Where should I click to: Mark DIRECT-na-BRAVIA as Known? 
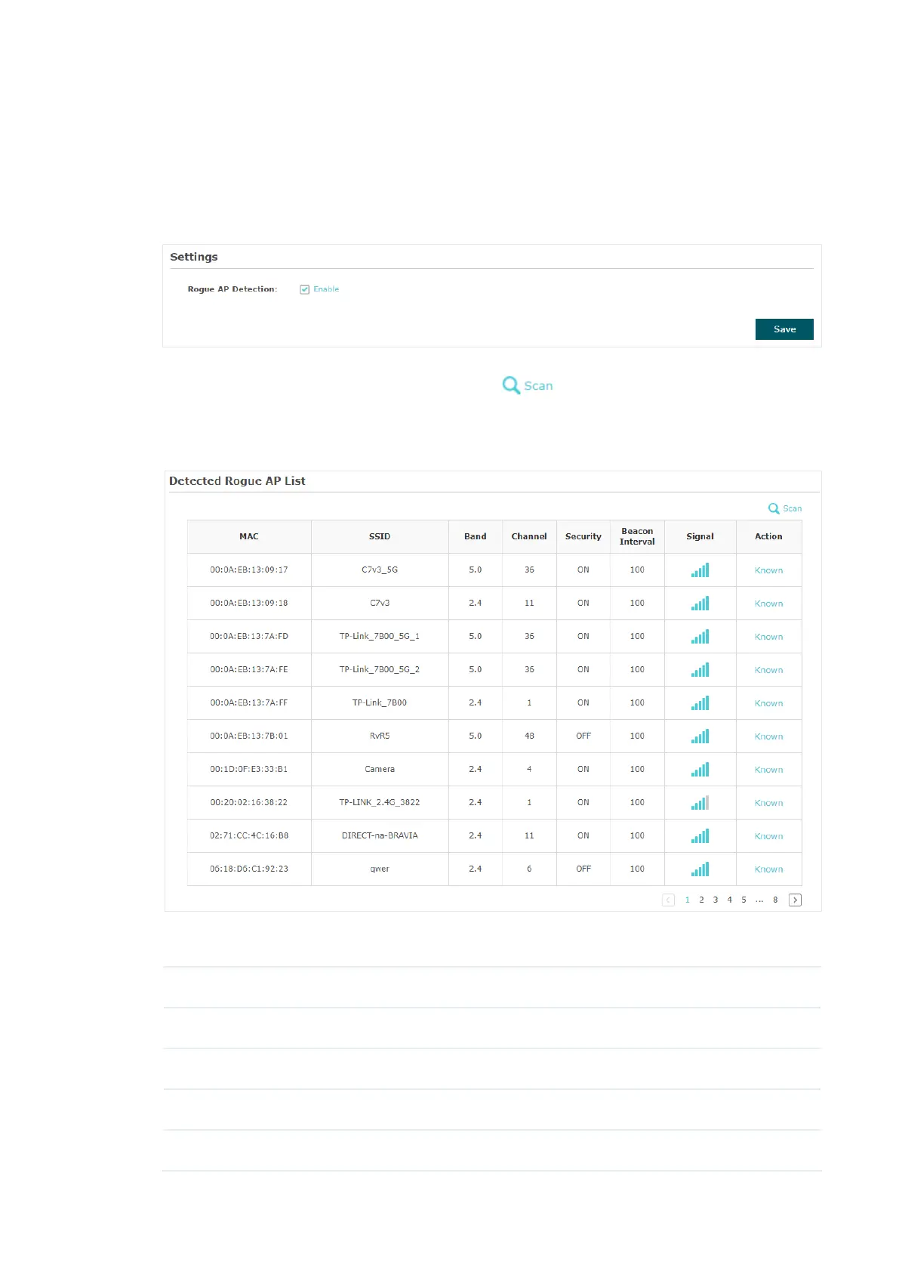(x=768, y=836)
